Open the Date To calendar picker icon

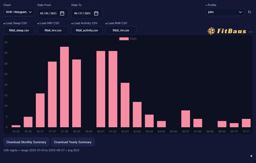(96, 13)
